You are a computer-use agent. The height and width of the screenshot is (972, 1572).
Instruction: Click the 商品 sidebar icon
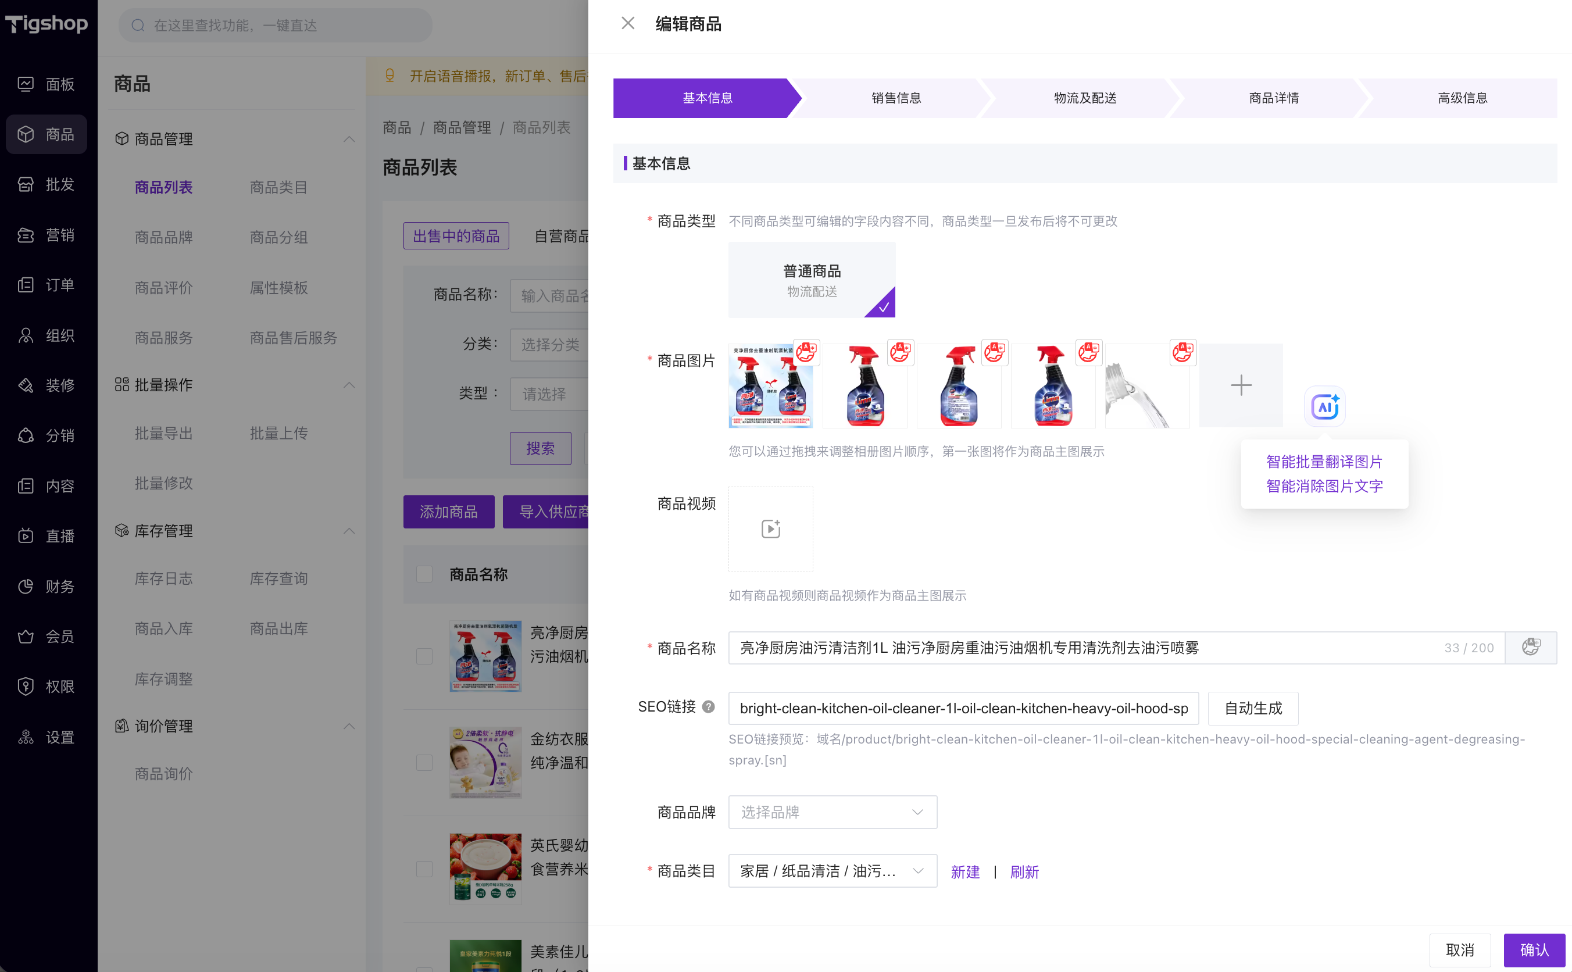[26, 134]
